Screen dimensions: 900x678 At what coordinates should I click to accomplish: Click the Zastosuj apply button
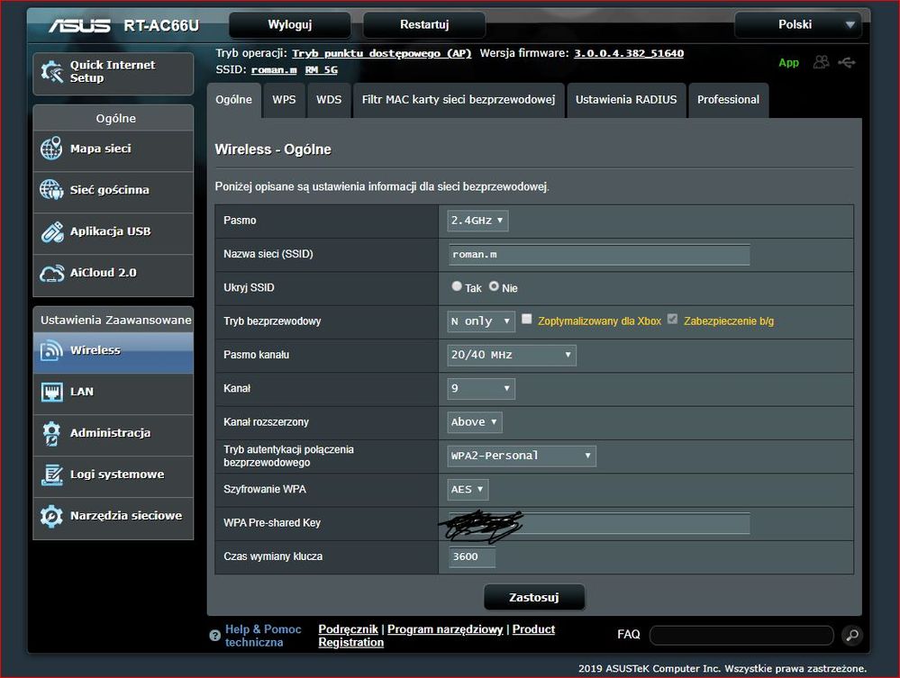pos(534,597)
